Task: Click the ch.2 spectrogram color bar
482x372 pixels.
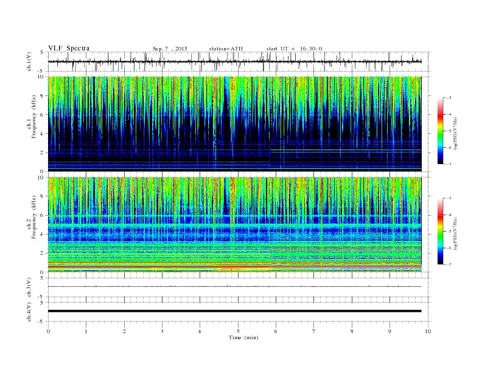Action: (x=440, y=232)
